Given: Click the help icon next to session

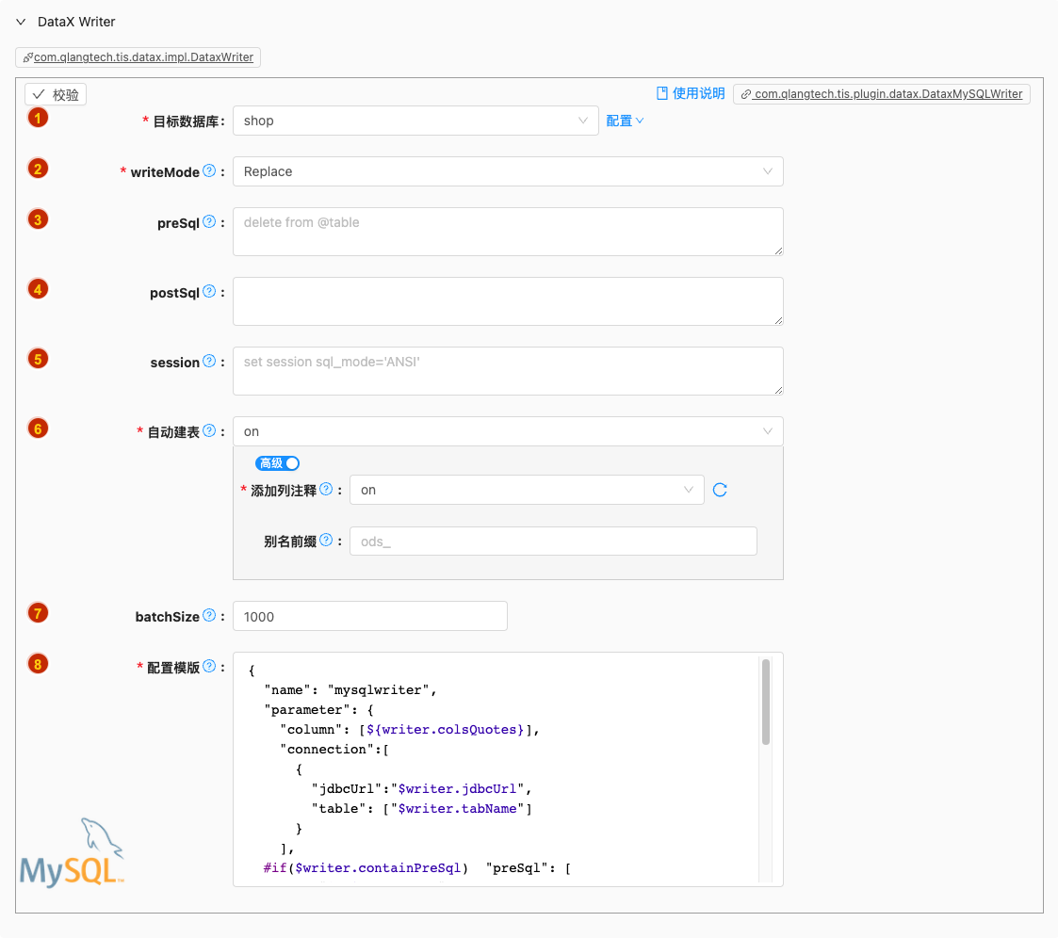Looking at the screenshot, I should pyautogui.click(x=209, y=362).
